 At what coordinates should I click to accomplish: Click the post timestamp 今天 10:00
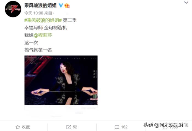pos(34,13)
